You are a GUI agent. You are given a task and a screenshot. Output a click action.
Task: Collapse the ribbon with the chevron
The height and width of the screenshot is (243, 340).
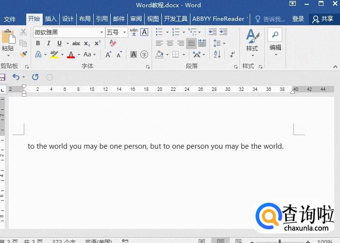(335, 67)
